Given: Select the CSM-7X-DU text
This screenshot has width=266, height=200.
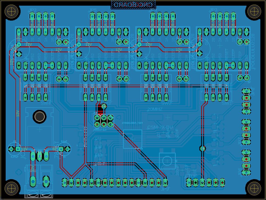Looking at the screenshot, I should point(160,127).
